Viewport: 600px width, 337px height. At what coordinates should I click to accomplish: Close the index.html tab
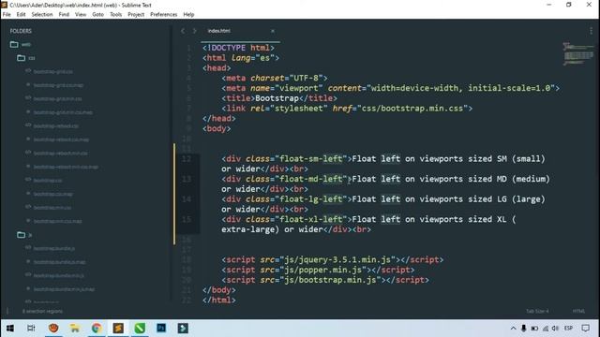273,31
